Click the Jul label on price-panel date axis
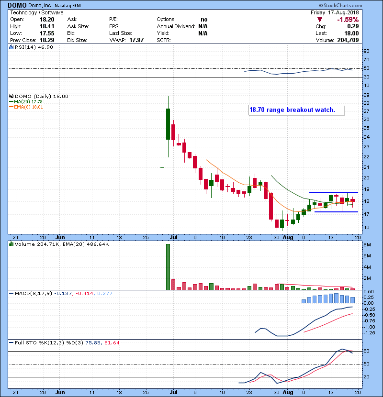The height and width of the screenshot is (397, 383). [174, 238]
